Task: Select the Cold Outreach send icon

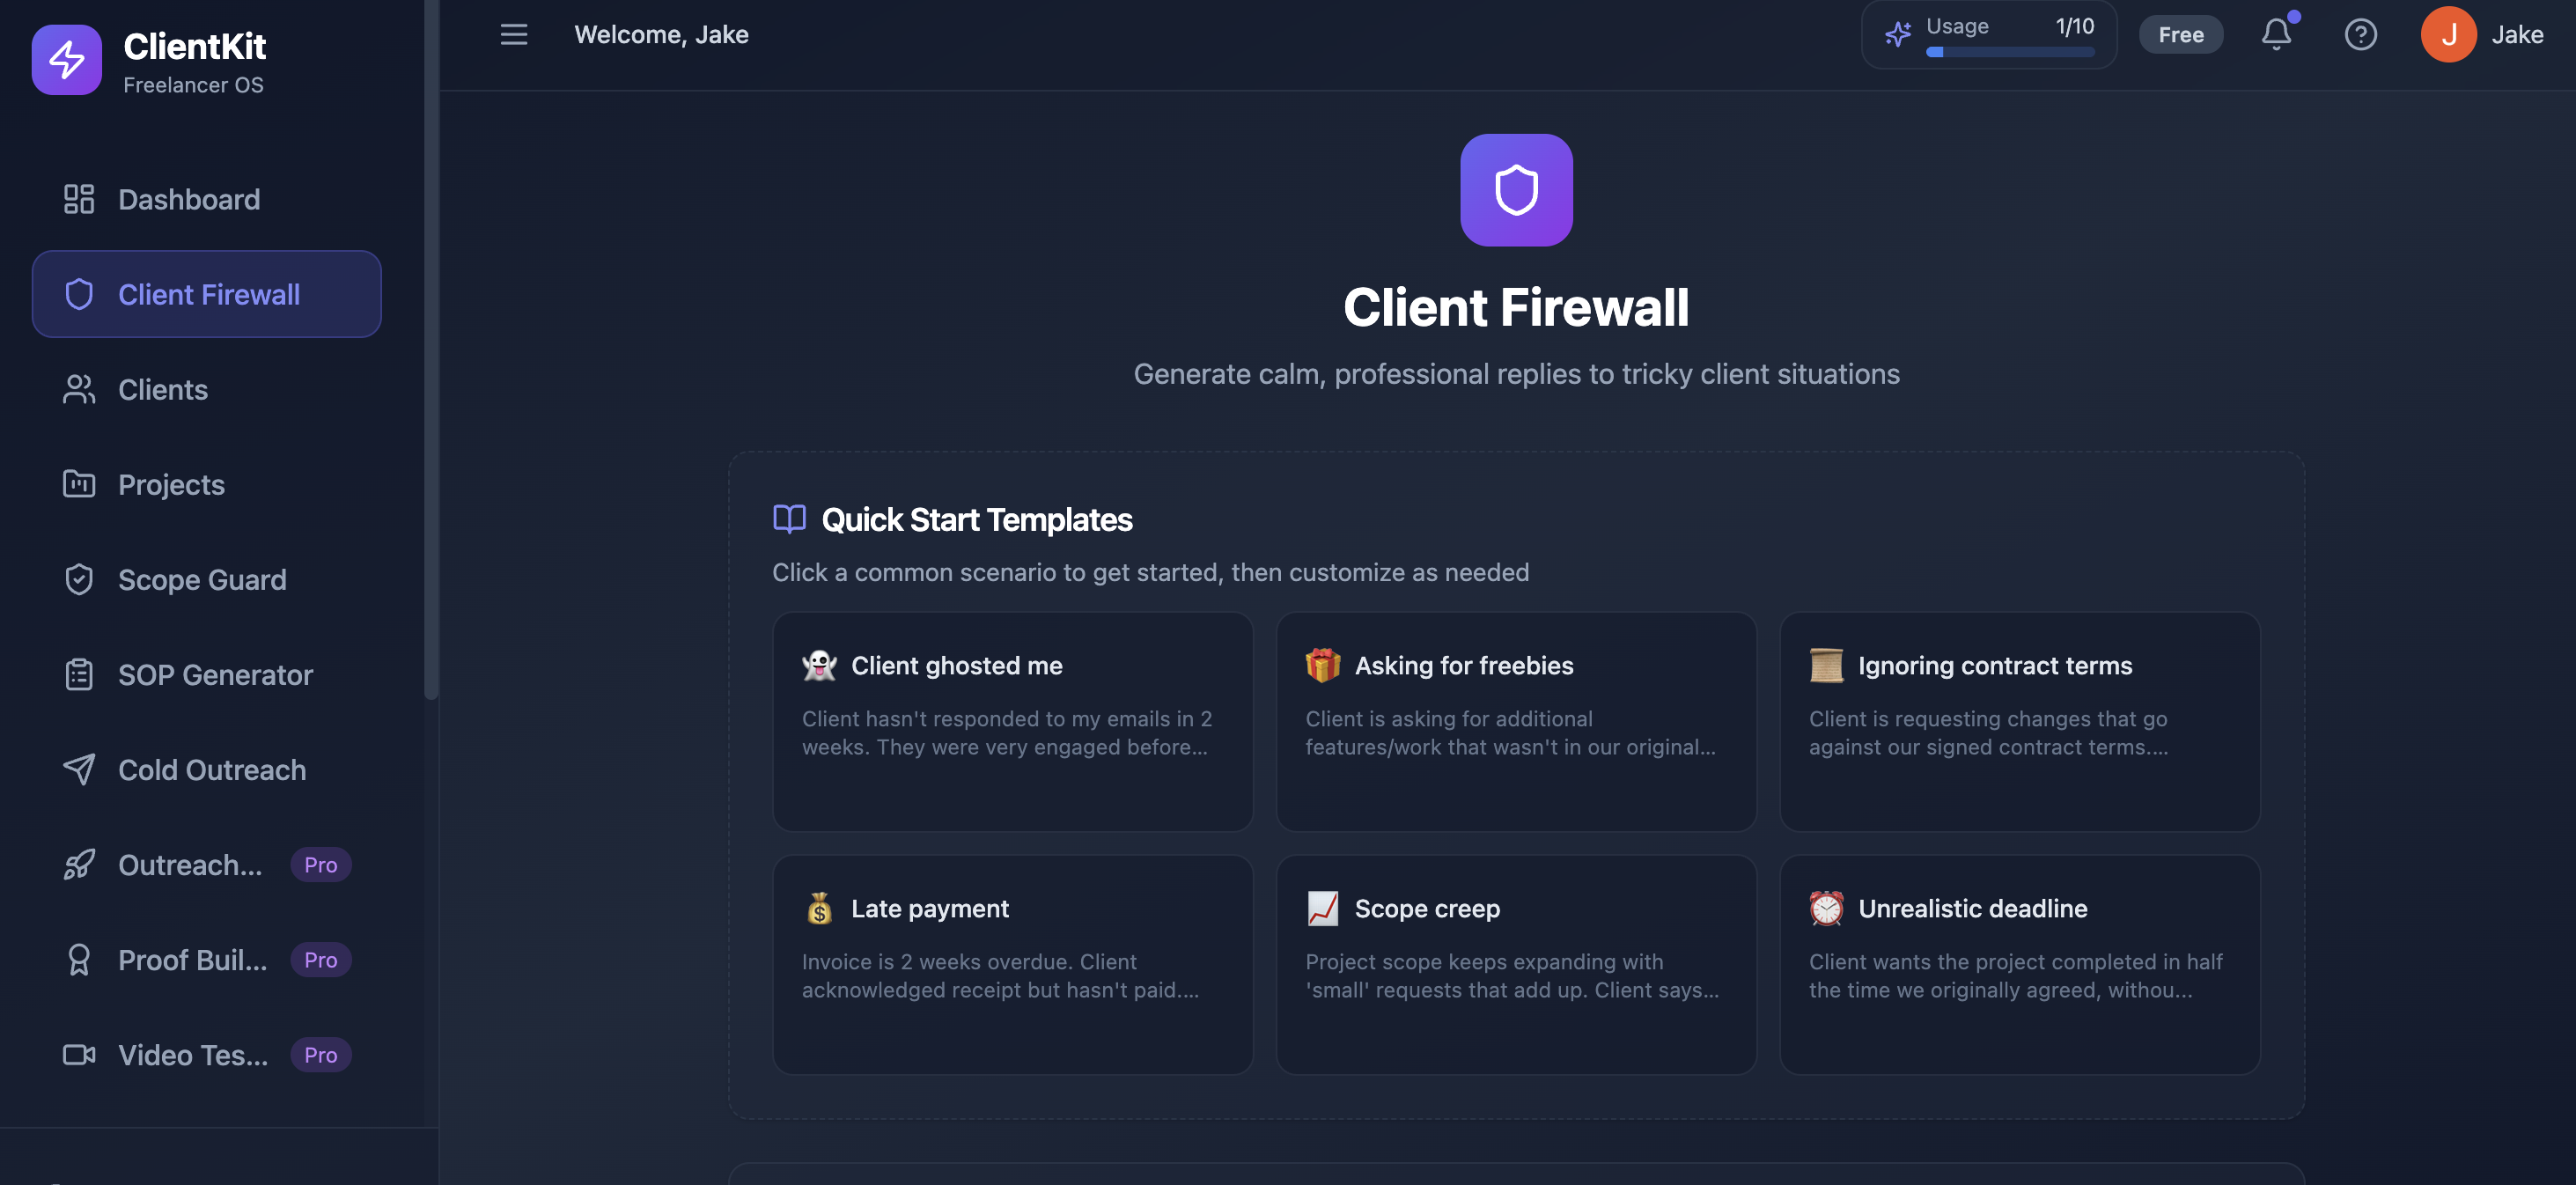Action: click(79, 769)
